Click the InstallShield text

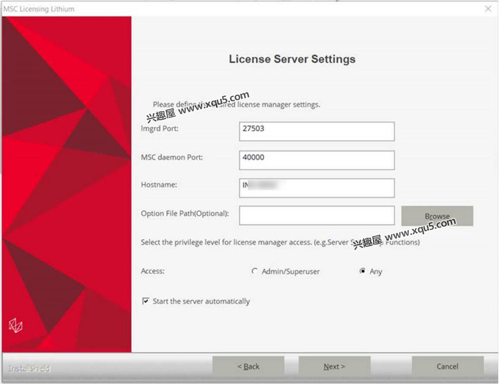29,368
